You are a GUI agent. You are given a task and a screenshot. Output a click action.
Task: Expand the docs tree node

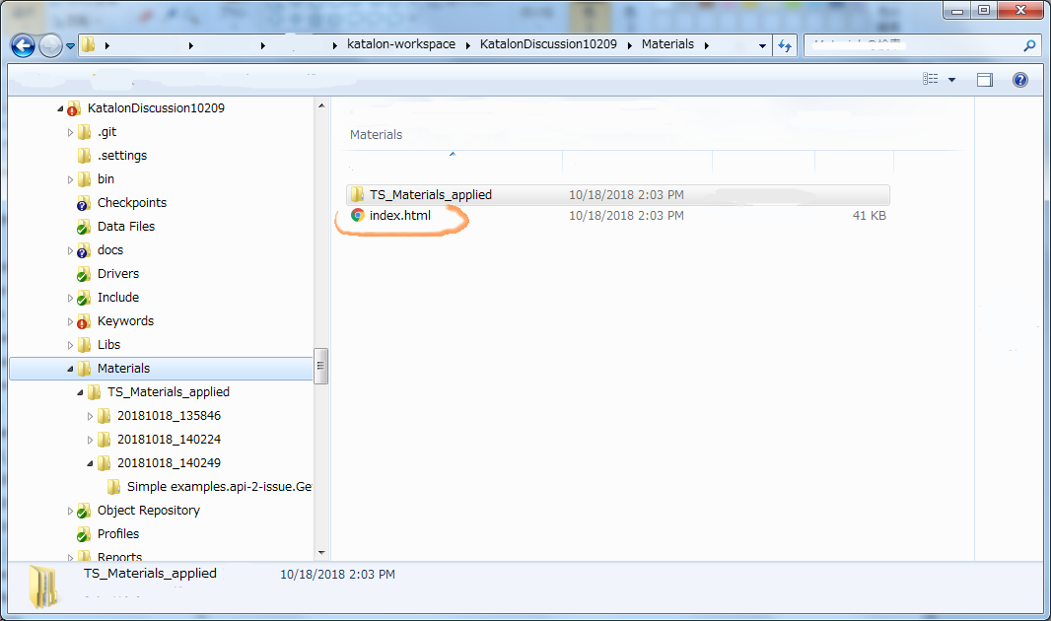click(x=70, y=250)
